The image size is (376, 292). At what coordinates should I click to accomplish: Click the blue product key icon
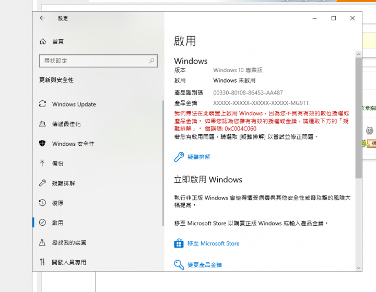(x=179, y=265)
